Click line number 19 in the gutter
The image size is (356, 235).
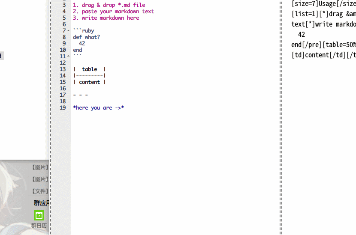(x=63, y=107)
